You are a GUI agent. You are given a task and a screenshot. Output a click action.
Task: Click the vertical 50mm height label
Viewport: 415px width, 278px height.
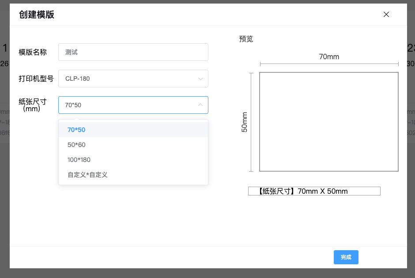pos(244,122)
